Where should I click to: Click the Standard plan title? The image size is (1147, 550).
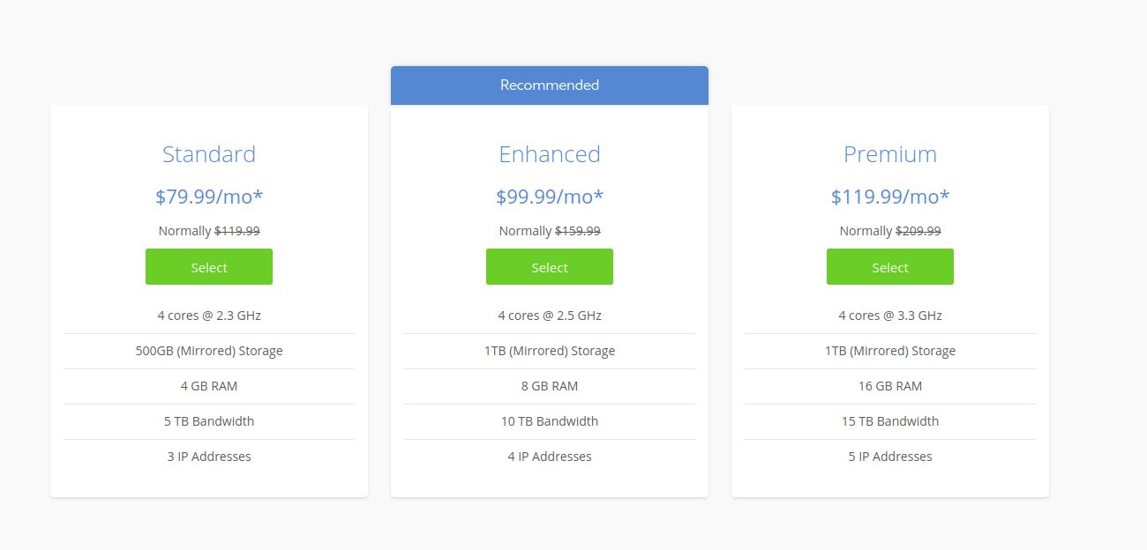coord(209,153)
